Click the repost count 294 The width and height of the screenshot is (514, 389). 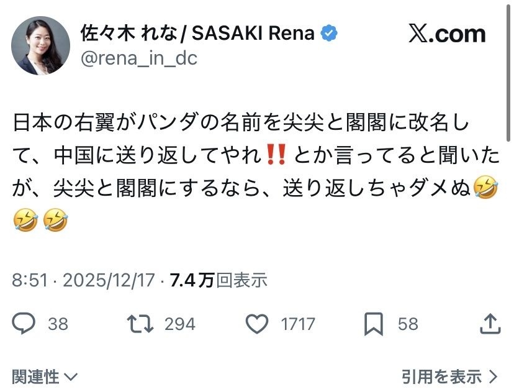click(180, 324)
